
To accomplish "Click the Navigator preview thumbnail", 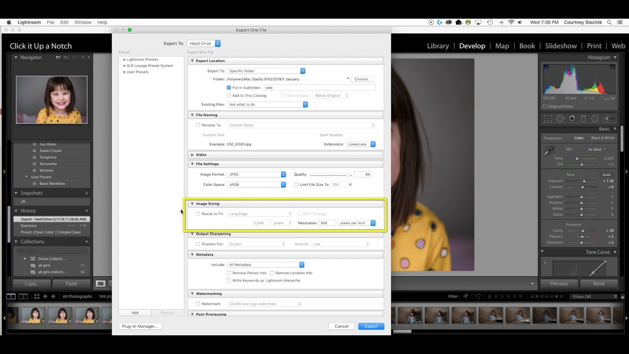I will pos(52,100).
